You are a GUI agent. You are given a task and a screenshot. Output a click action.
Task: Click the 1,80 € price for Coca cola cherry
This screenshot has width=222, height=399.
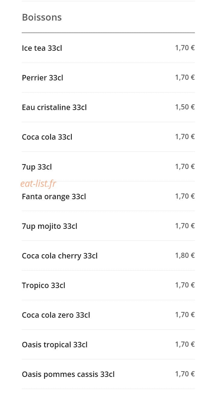pos(185,255)
